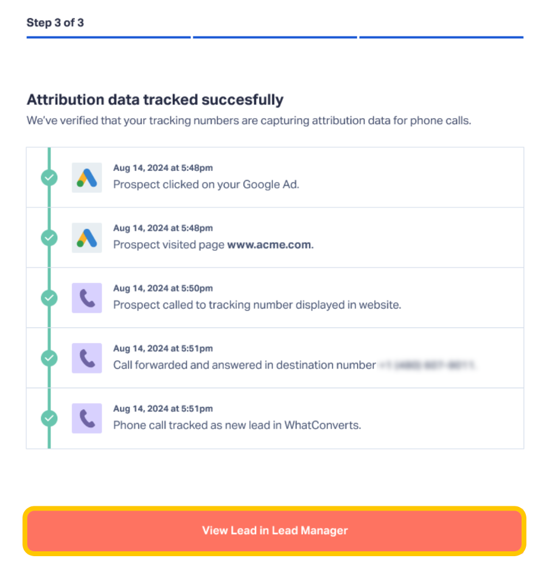Click Google Ads icon beside 'clicked on your Google Ad'

[87, 178]
